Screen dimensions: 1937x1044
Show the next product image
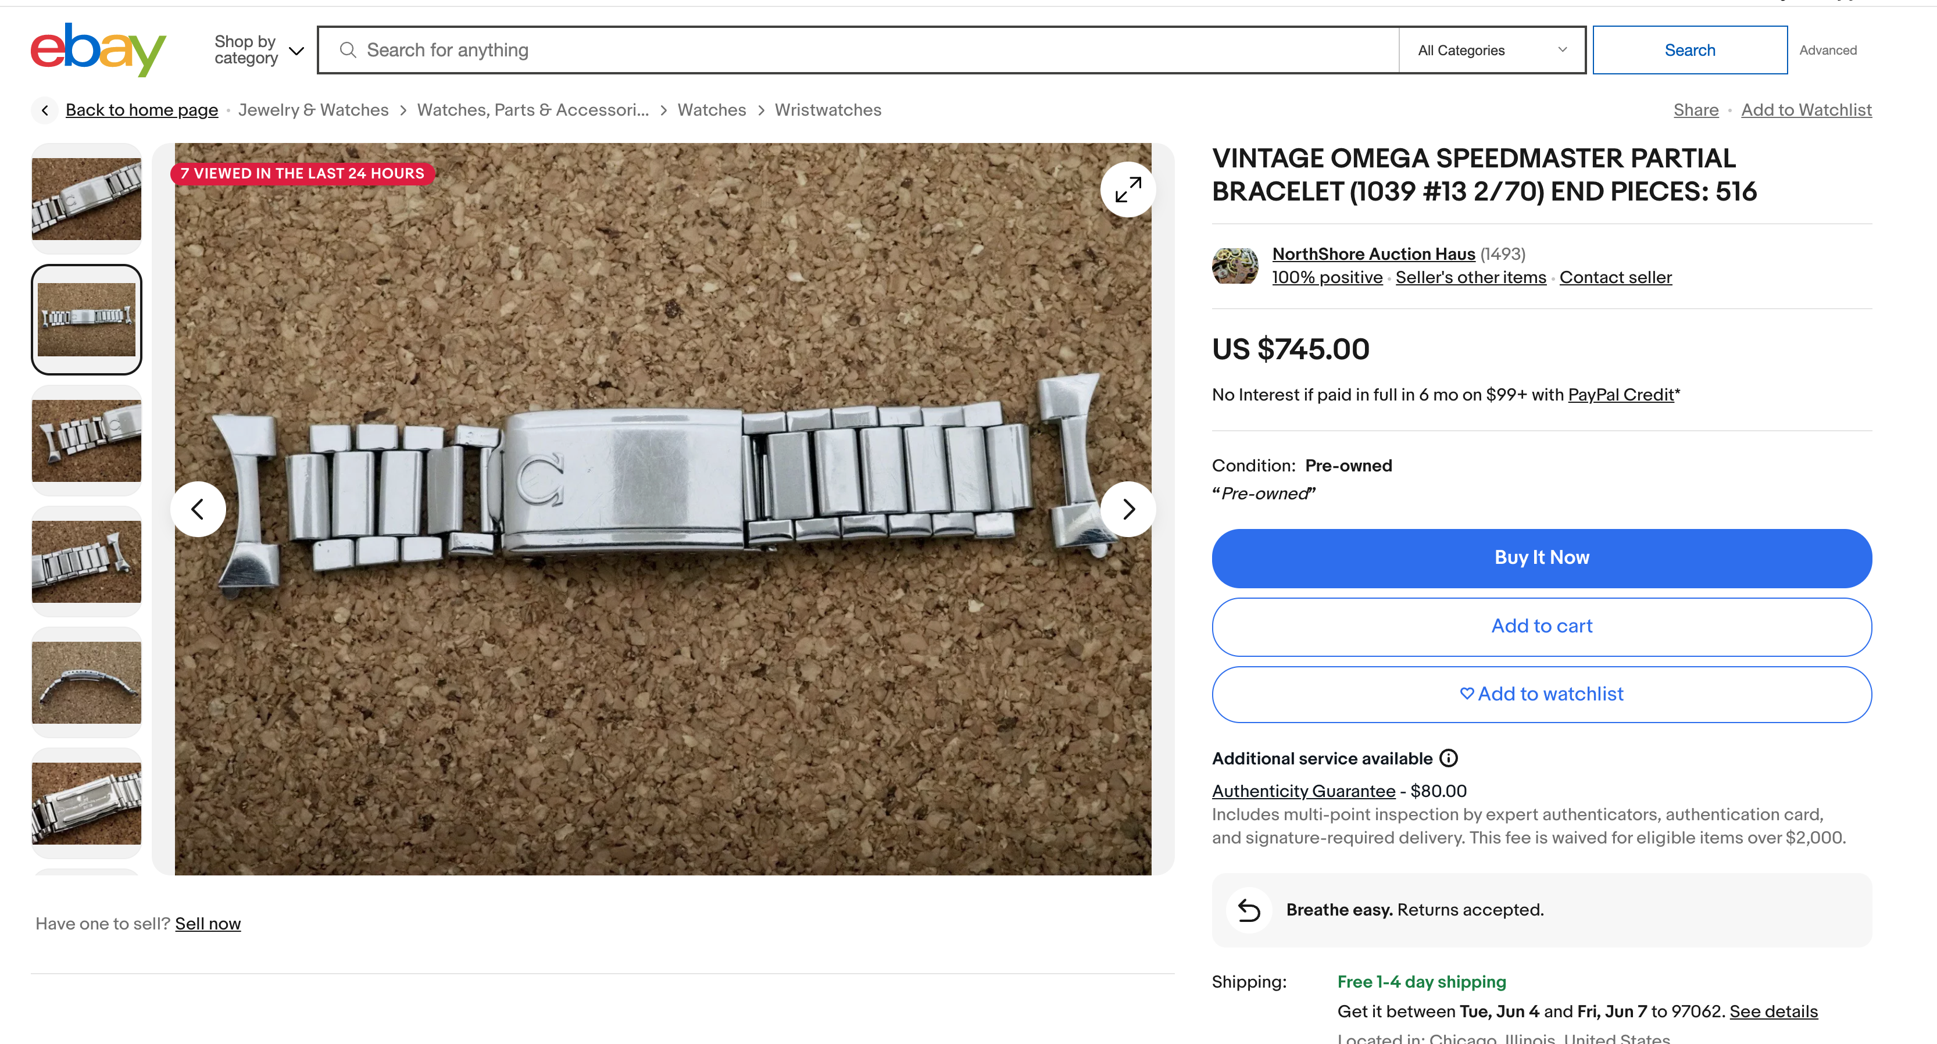(1127, 510)
